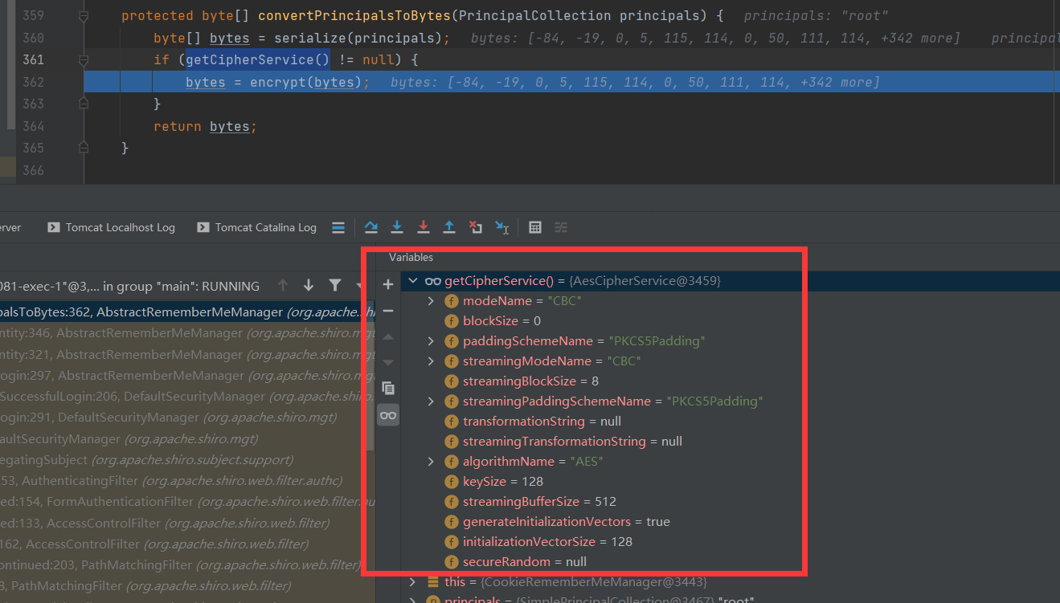Expand the 'this' CookieRememberMeManager node
Screen dimensions: 1060x603
(413, 581)
